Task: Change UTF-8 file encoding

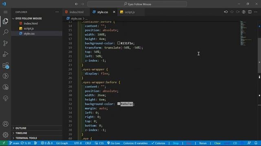Action: pyautogui.click(x=78, y=143)
